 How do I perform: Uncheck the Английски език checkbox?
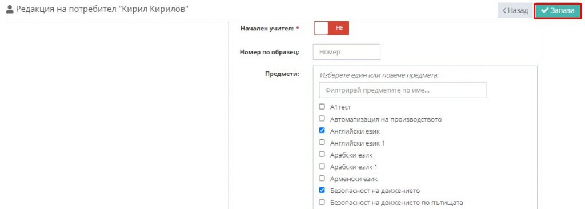(322, 131)
